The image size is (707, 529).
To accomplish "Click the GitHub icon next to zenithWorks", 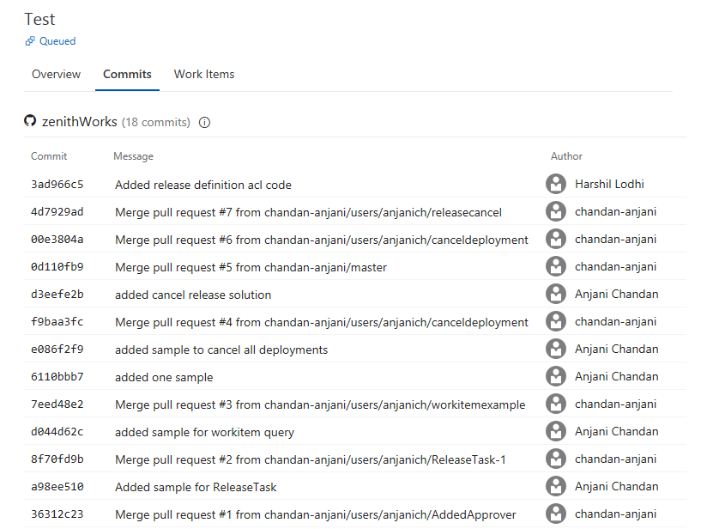I will coord(30,121).
